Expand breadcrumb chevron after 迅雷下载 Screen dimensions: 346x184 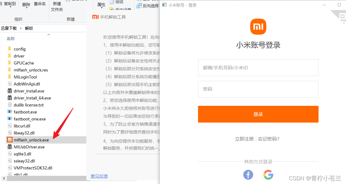[x=21, y=28]
